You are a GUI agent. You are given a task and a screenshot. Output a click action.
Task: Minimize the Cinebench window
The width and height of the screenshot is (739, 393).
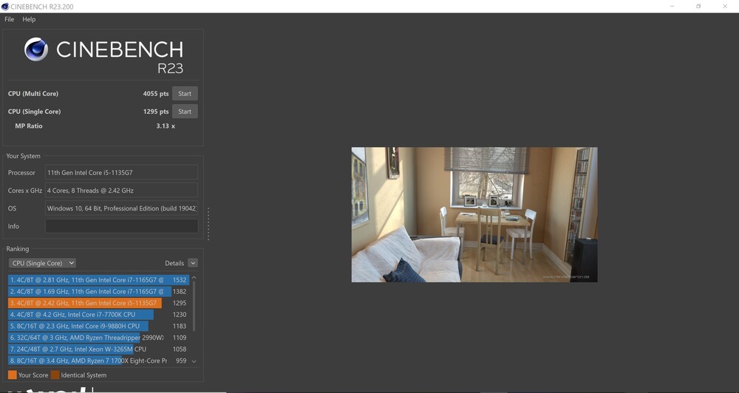[x=672, y=7]
